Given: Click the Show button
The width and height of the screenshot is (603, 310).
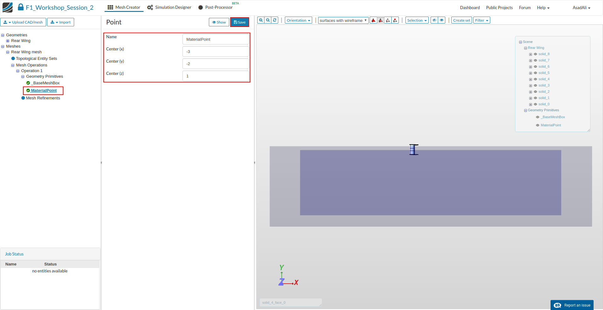Looking at the screenshot, I should (x=219, y=22).
